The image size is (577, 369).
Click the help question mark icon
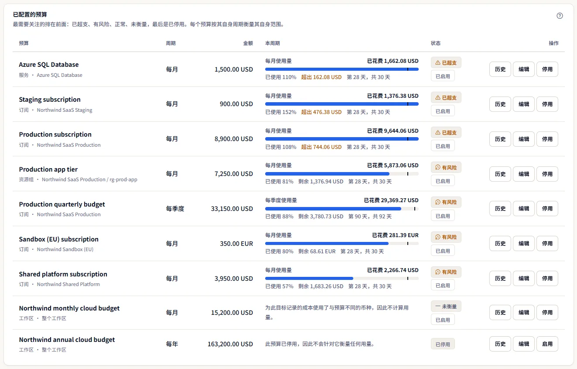(x=560, y=16)
